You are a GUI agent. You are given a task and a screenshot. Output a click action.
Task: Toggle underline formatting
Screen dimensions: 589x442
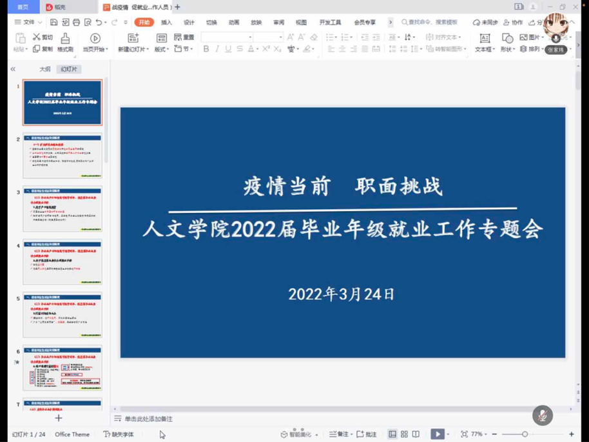(227, 49)
